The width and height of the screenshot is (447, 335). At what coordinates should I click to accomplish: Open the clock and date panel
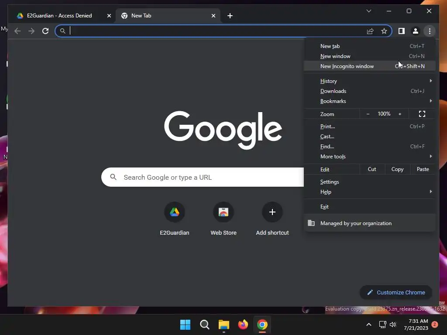pyautogui.click(x=416, y=325)
